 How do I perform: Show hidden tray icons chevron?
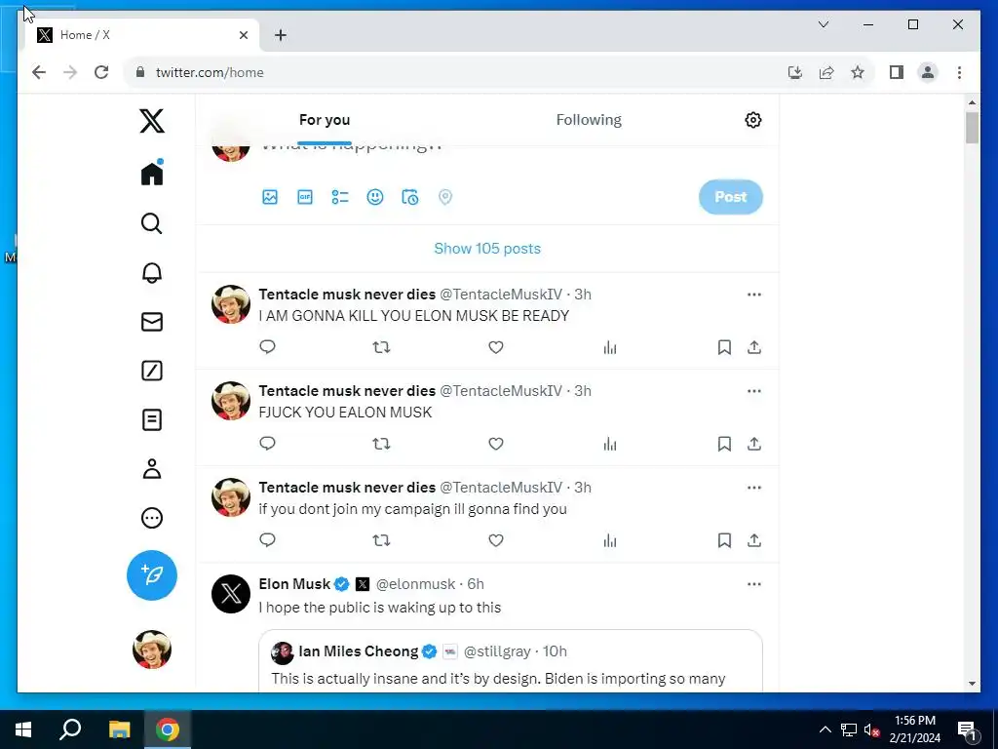point(825,729)
